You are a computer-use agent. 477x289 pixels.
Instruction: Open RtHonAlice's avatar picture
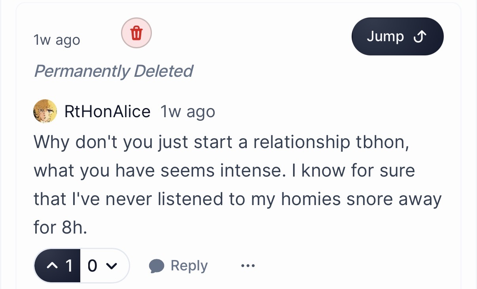tap(45, 111)
